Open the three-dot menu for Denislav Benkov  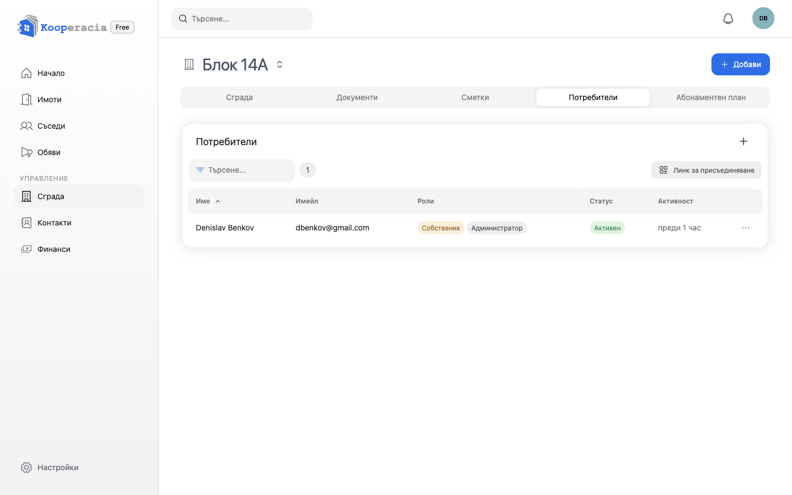(746, 228)
